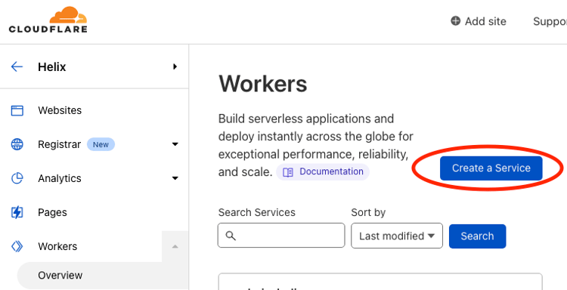
Task: Click the Cloudflare cloud logo
Action: (48, 20)
